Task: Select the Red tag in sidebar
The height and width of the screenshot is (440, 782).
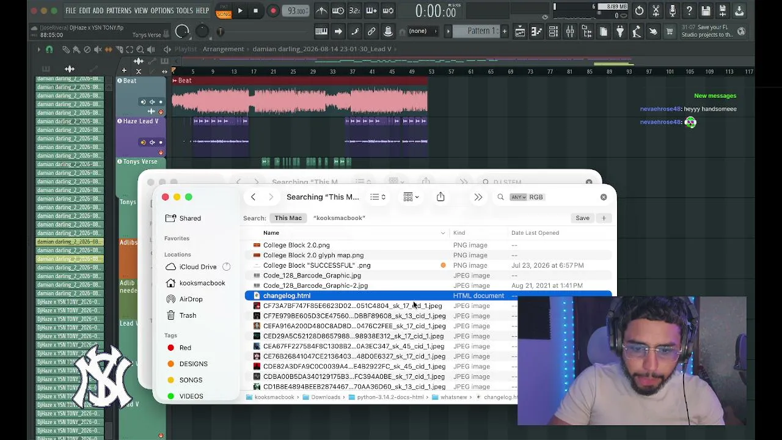Action: pos(185,348)
